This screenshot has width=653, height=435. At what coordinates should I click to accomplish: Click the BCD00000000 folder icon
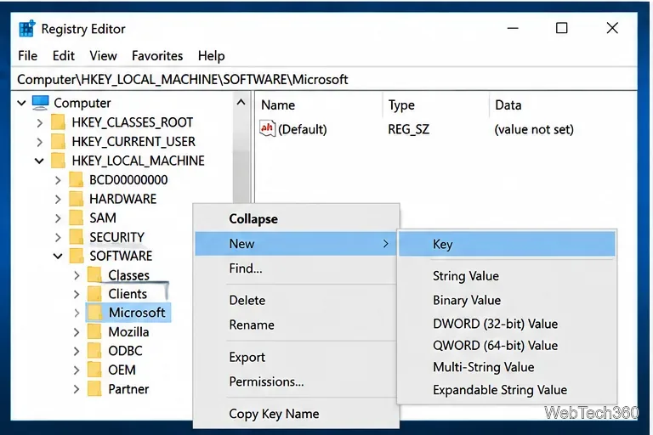click(77, 180)
